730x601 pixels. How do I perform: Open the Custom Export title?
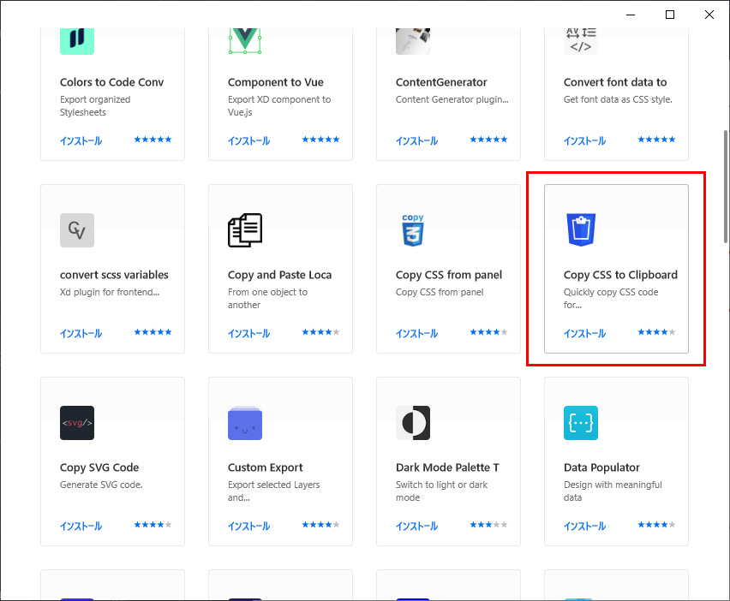click(266, 467)
